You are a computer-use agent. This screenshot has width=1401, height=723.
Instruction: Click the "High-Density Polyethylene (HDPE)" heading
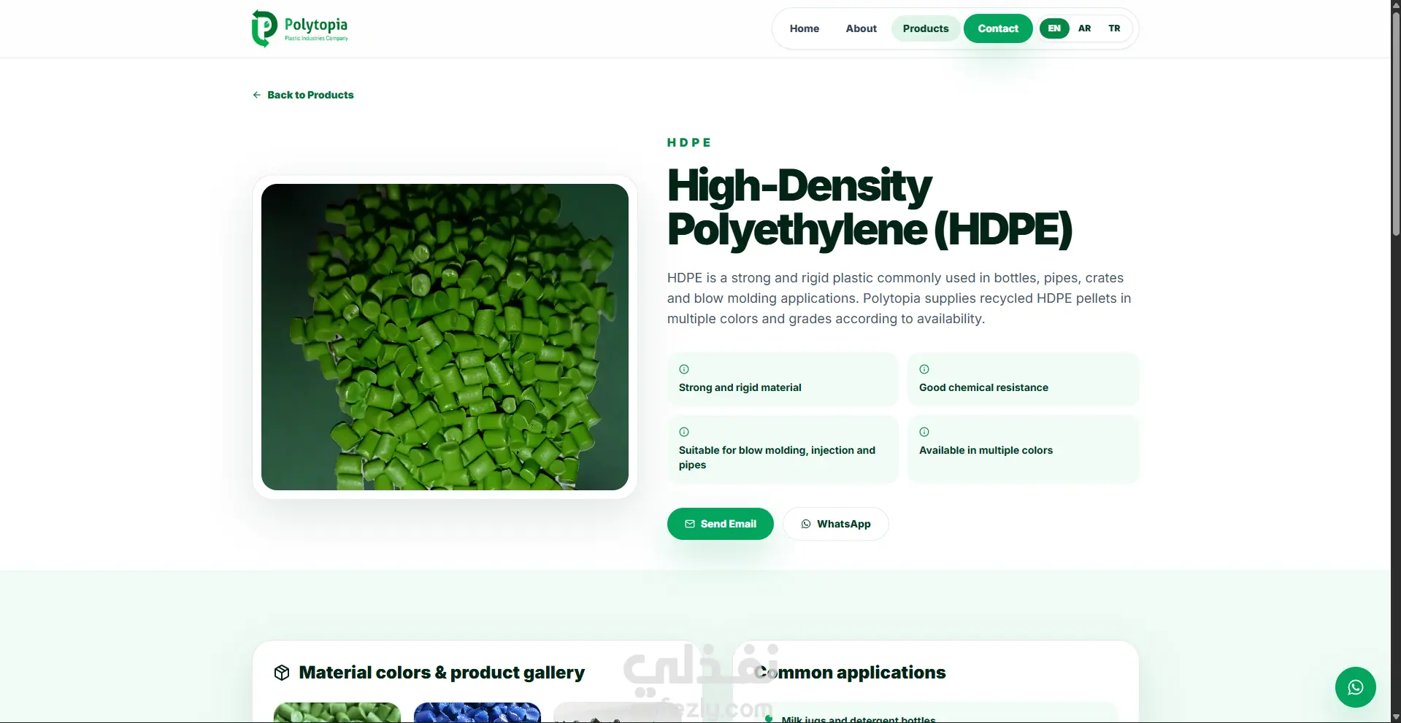870,208
